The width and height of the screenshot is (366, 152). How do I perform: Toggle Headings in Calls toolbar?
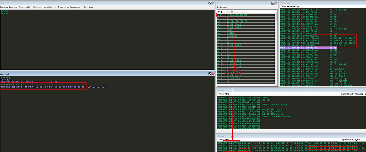37,7
